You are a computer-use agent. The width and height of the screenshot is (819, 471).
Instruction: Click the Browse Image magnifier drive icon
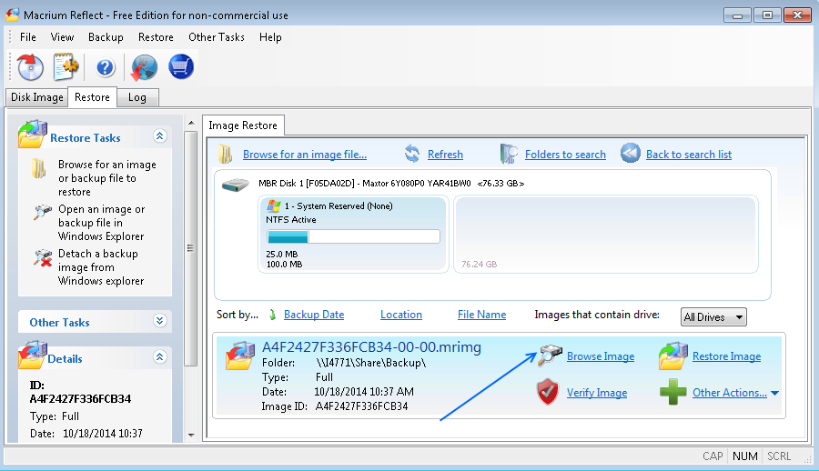pos(550,356)
